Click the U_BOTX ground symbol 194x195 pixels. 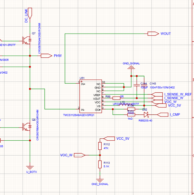[x=30, y=168]
